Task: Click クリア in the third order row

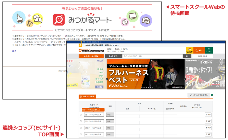Action: tap(208, 128)
